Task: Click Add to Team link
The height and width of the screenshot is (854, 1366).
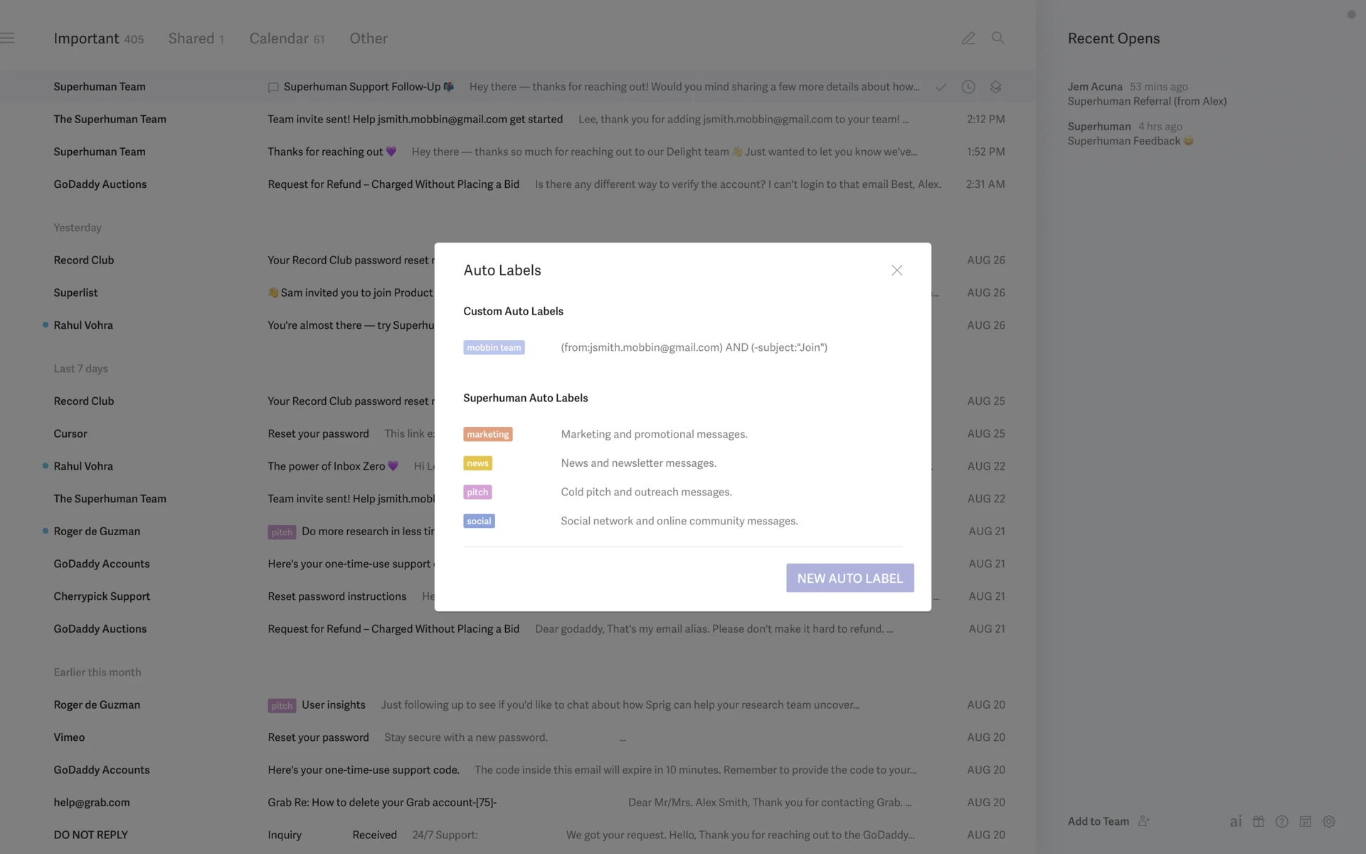Action: (1098, 821)
